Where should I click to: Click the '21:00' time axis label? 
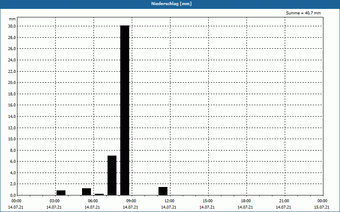(x=284, y=201)
